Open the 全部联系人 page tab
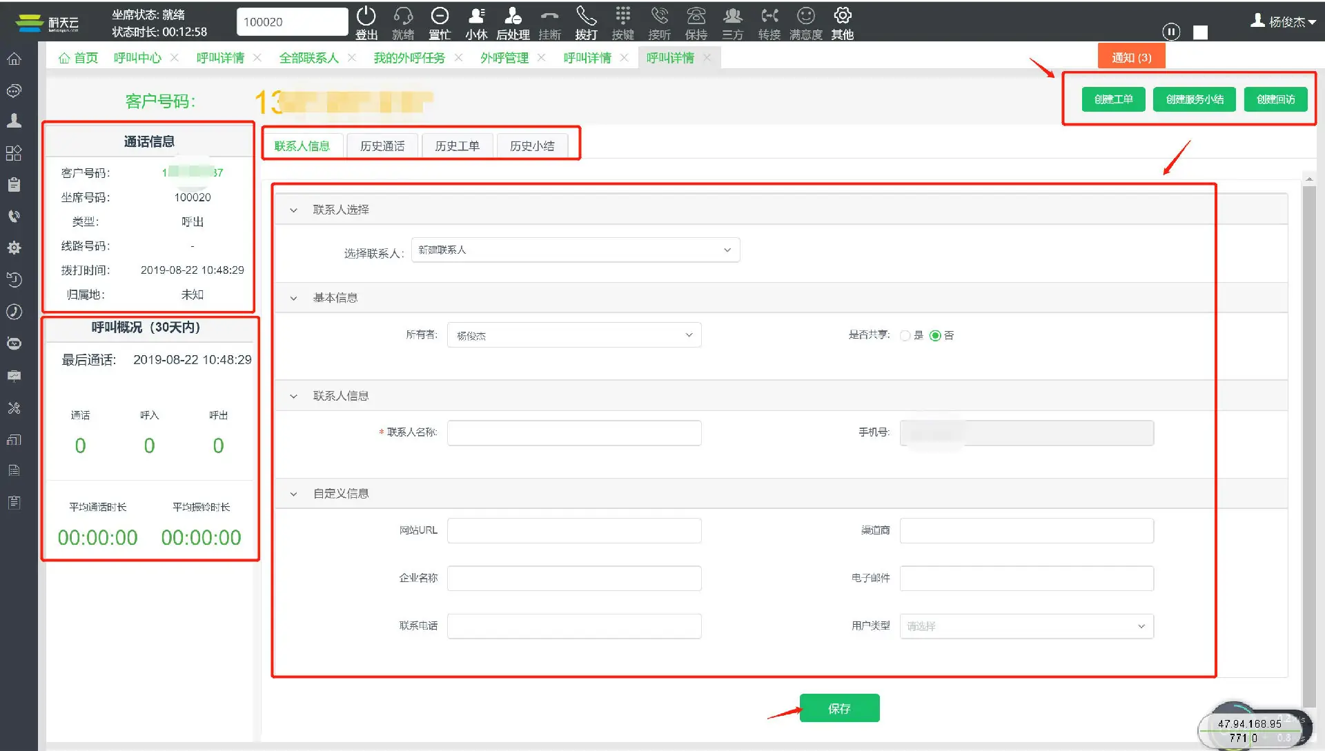Screen dimensions: 1325x751 pos(308,58)
